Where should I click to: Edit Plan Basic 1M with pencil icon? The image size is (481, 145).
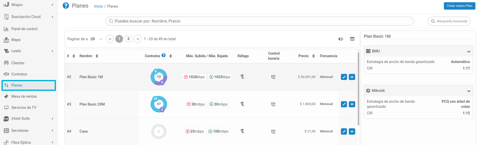tap(344, 77)
